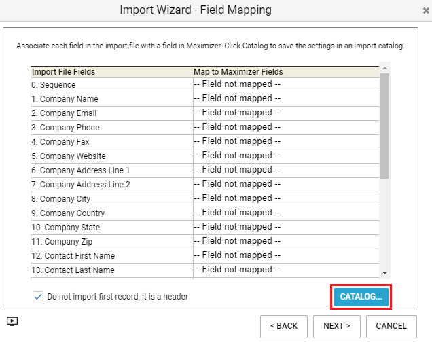Viewport: 432px width, 343px height.
Task: Open mapping for 5. Company Website field
Action: coord(286,156)
